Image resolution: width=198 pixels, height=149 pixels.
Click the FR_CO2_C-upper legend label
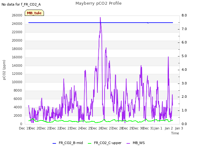(x=108, y=143)
